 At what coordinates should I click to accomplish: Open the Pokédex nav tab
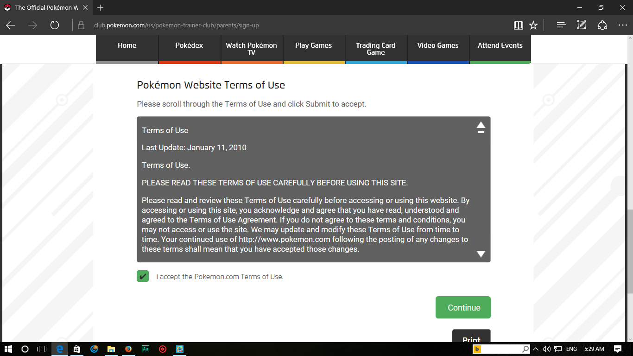189,49
